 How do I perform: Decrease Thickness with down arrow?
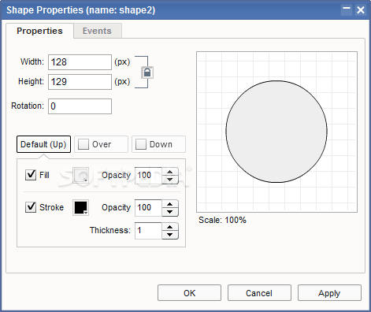pos(170,235)
